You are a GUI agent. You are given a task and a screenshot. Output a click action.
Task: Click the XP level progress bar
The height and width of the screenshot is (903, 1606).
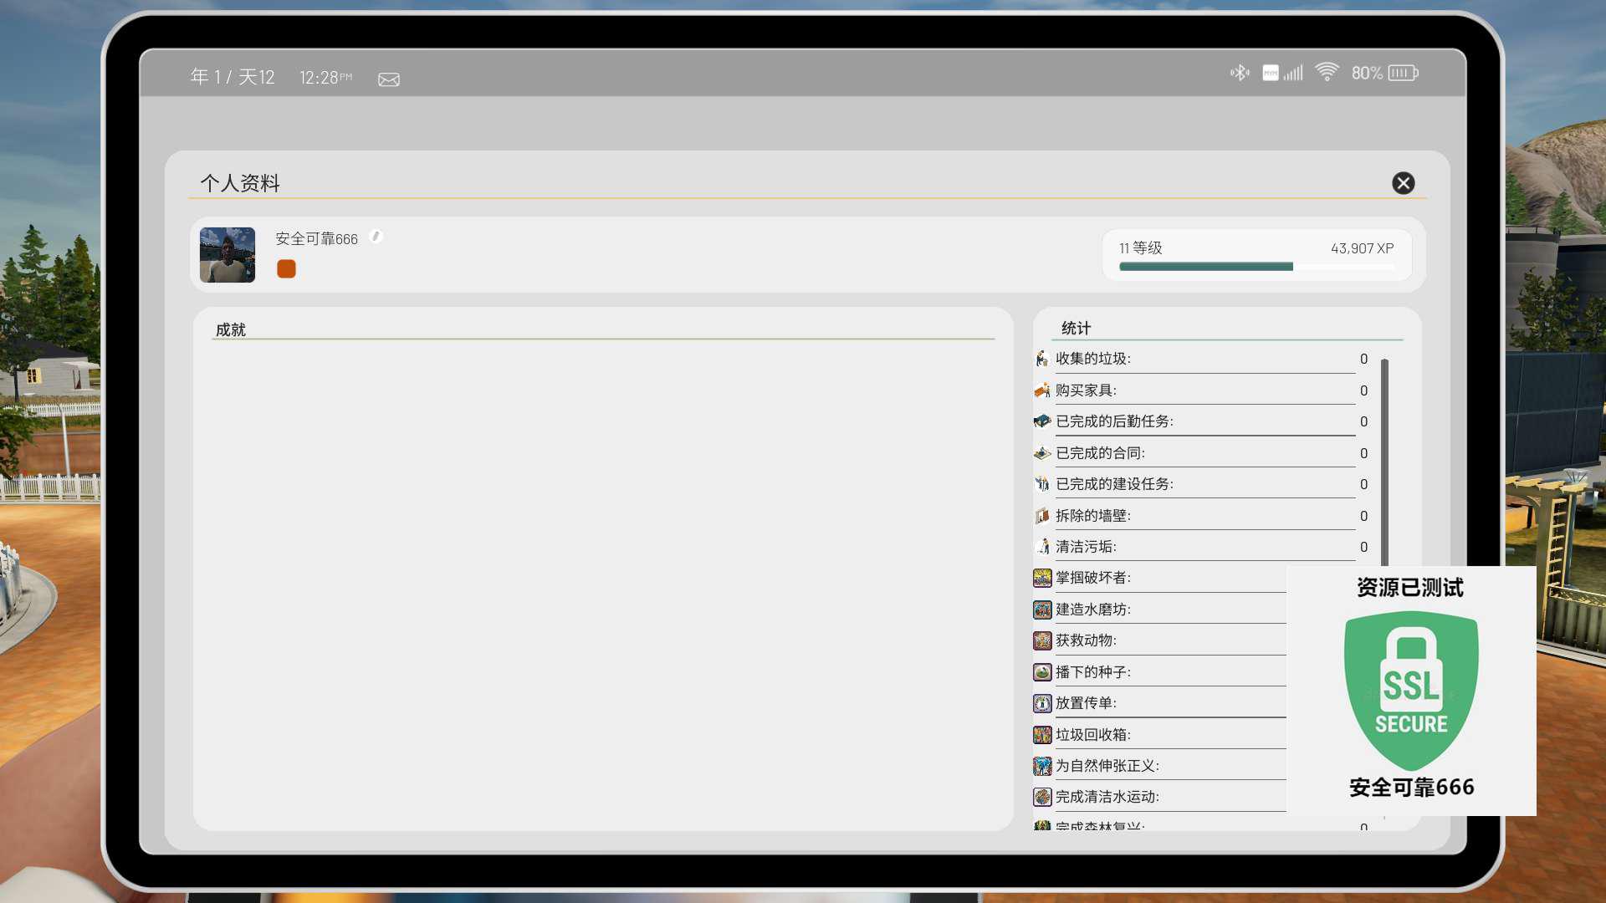[1257, 267]
